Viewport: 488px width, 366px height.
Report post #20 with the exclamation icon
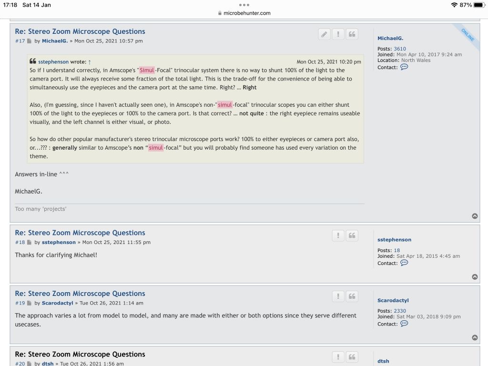point(338,357)
